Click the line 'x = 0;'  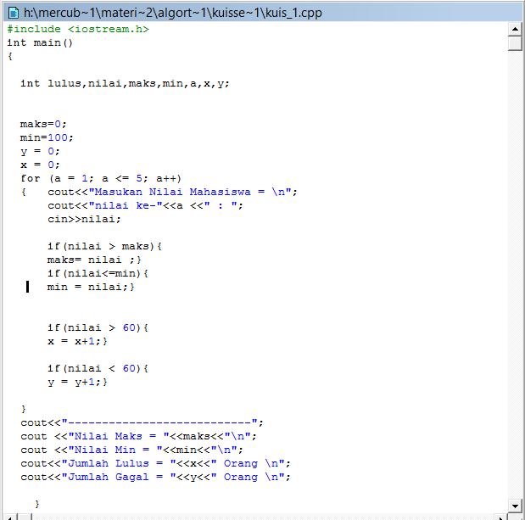point(40,165)
